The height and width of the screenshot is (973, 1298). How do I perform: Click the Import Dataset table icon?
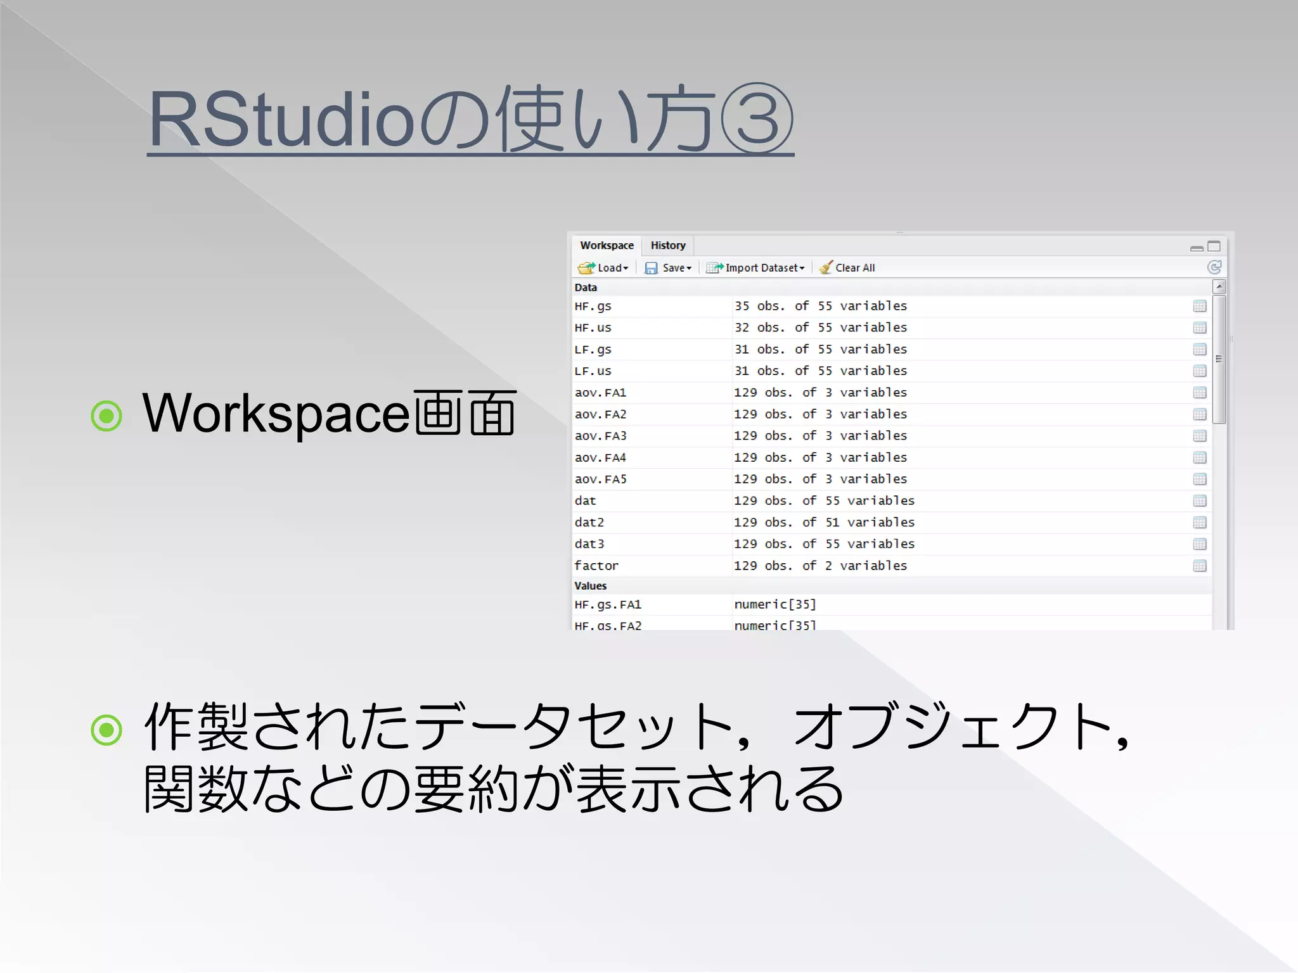coord(715,268)
